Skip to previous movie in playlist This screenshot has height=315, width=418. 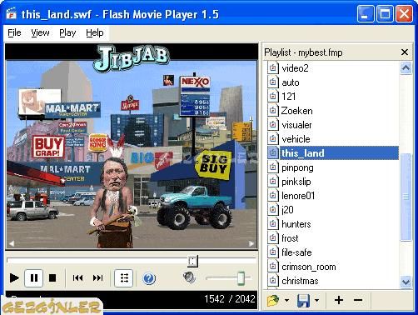pyautogui.click(x=77, y=277)
